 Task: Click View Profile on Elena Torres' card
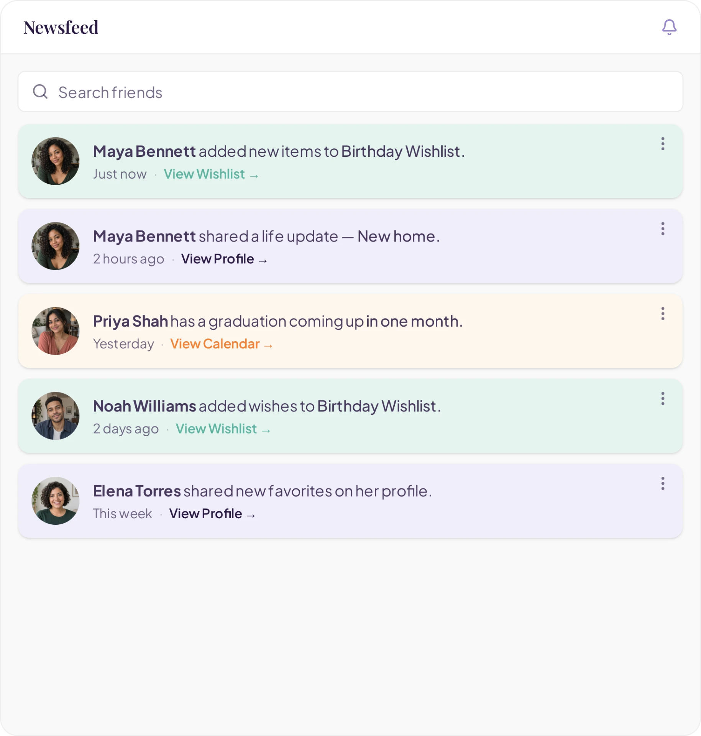(212, 514)
